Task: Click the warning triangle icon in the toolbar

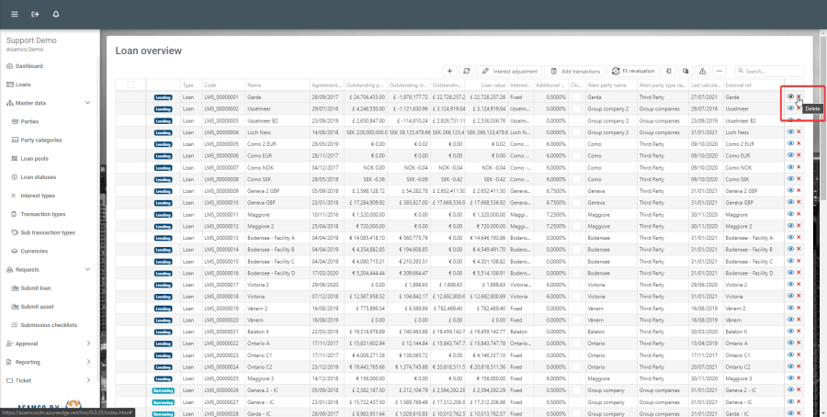Action: click(x=701, y=71)
